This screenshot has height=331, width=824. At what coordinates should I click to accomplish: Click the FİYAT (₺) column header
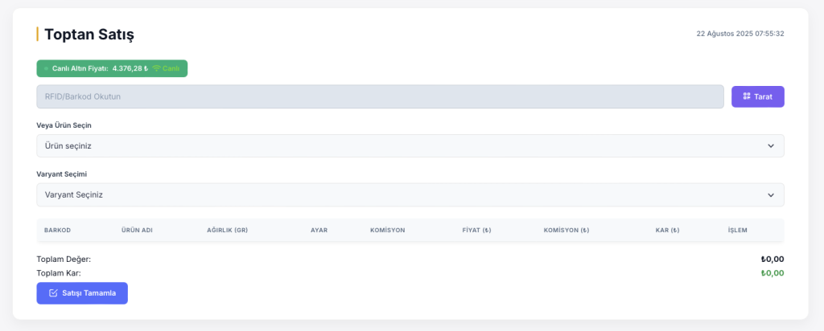476,231
